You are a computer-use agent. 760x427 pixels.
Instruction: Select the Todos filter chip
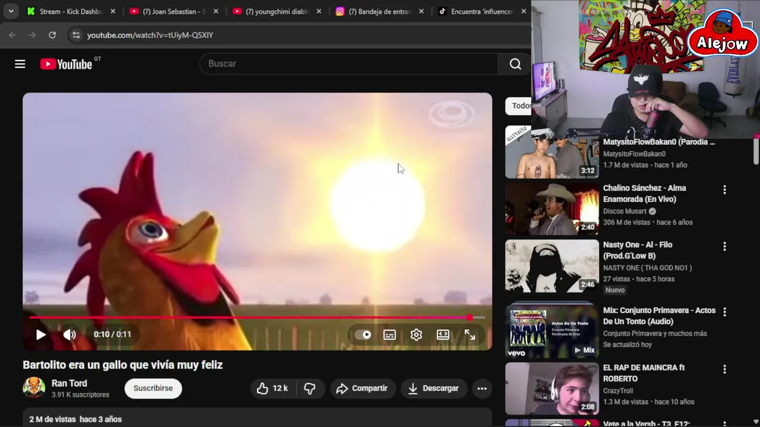point(518,106)
